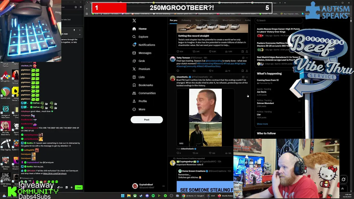Open Notifications in the X sidebar
This screenshot has height=199, width=354.
tap(144, 45)
